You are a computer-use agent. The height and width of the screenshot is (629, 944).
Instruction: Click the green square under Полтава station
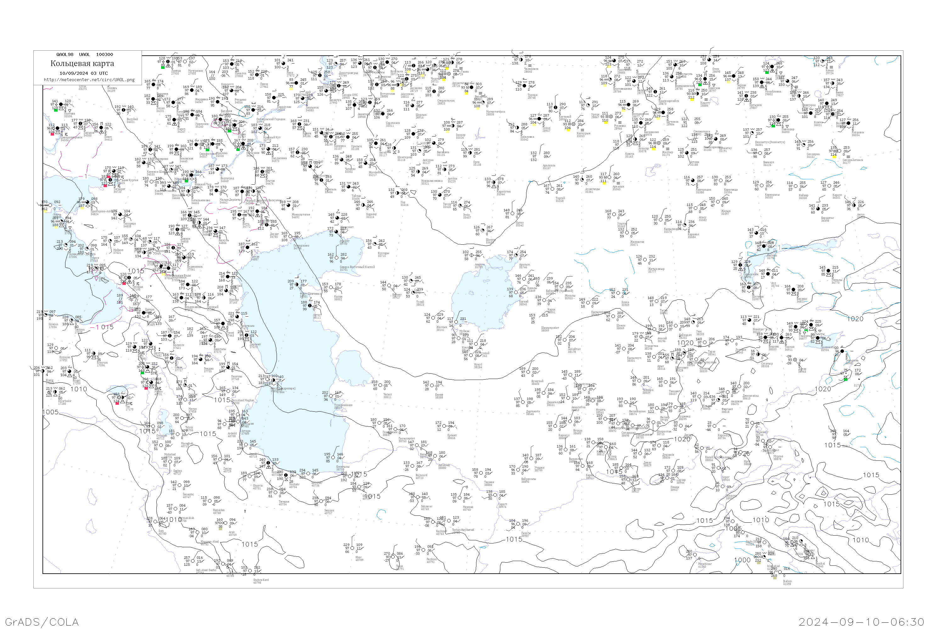(56, 110)
